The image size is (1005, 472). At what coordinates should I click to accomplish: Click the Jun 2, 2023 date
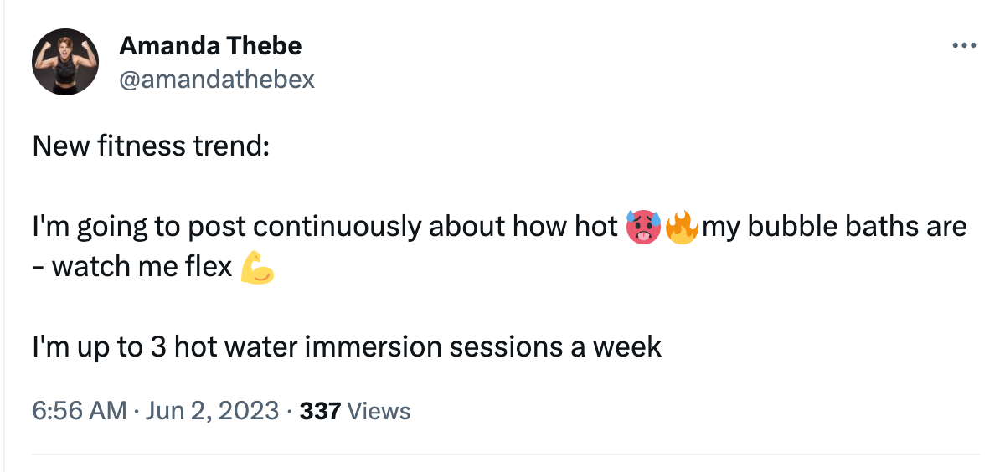(213, 411)
